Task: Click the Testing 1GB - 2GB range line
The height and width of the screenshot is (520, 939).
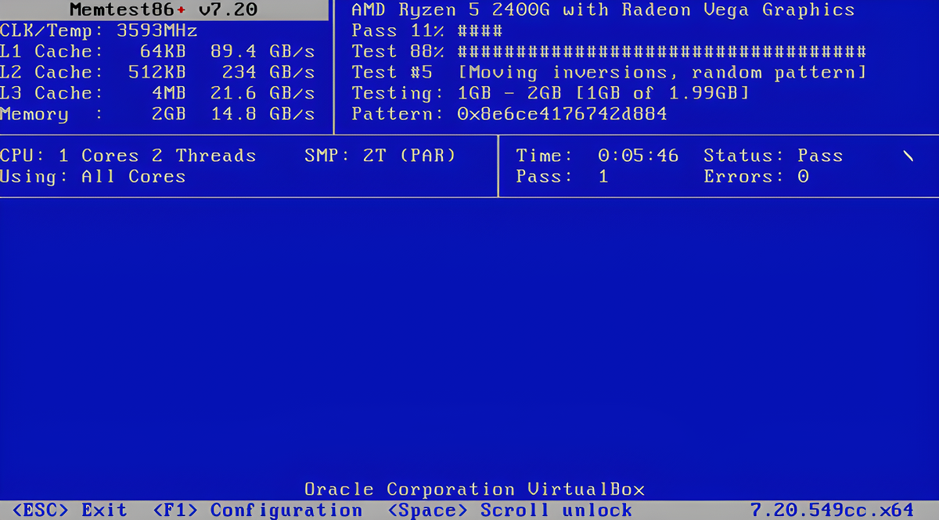Action: pos(551,93)
